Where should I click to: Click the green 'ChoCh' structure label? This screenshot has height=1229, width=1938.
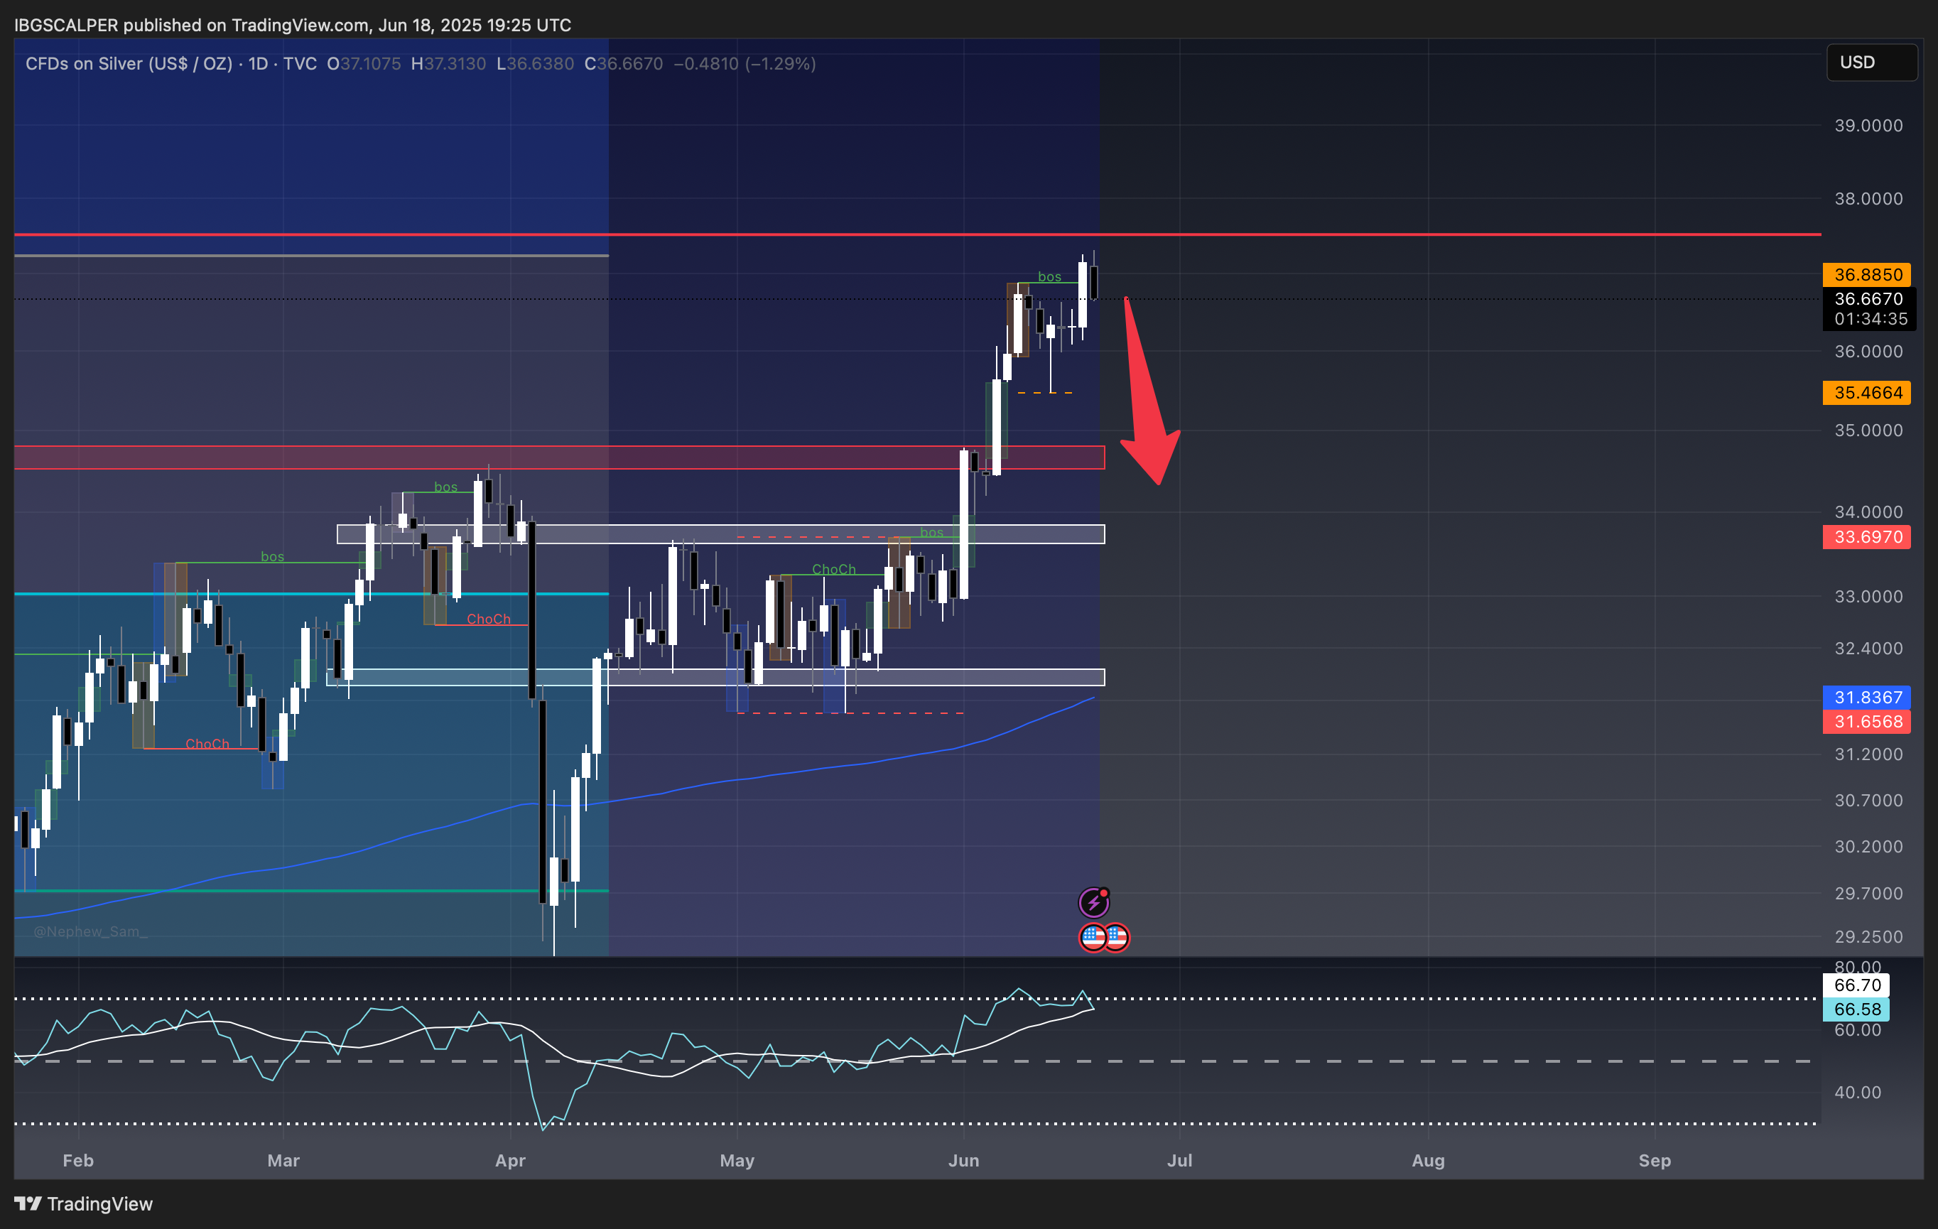[x=834, y=569]
